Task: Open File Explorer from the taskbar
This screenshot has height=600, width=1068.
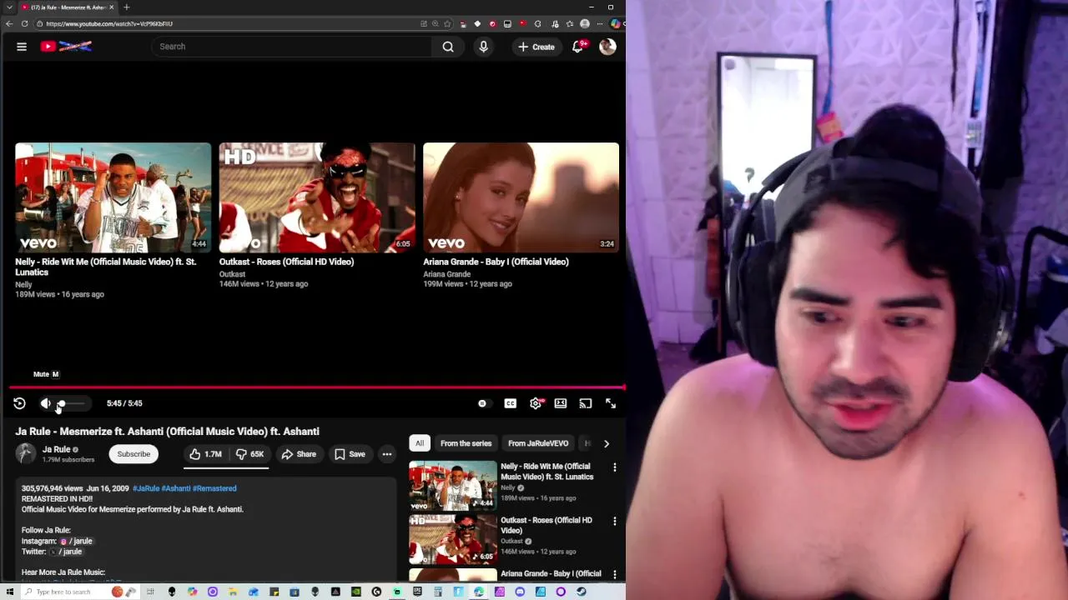Action: 233,592
